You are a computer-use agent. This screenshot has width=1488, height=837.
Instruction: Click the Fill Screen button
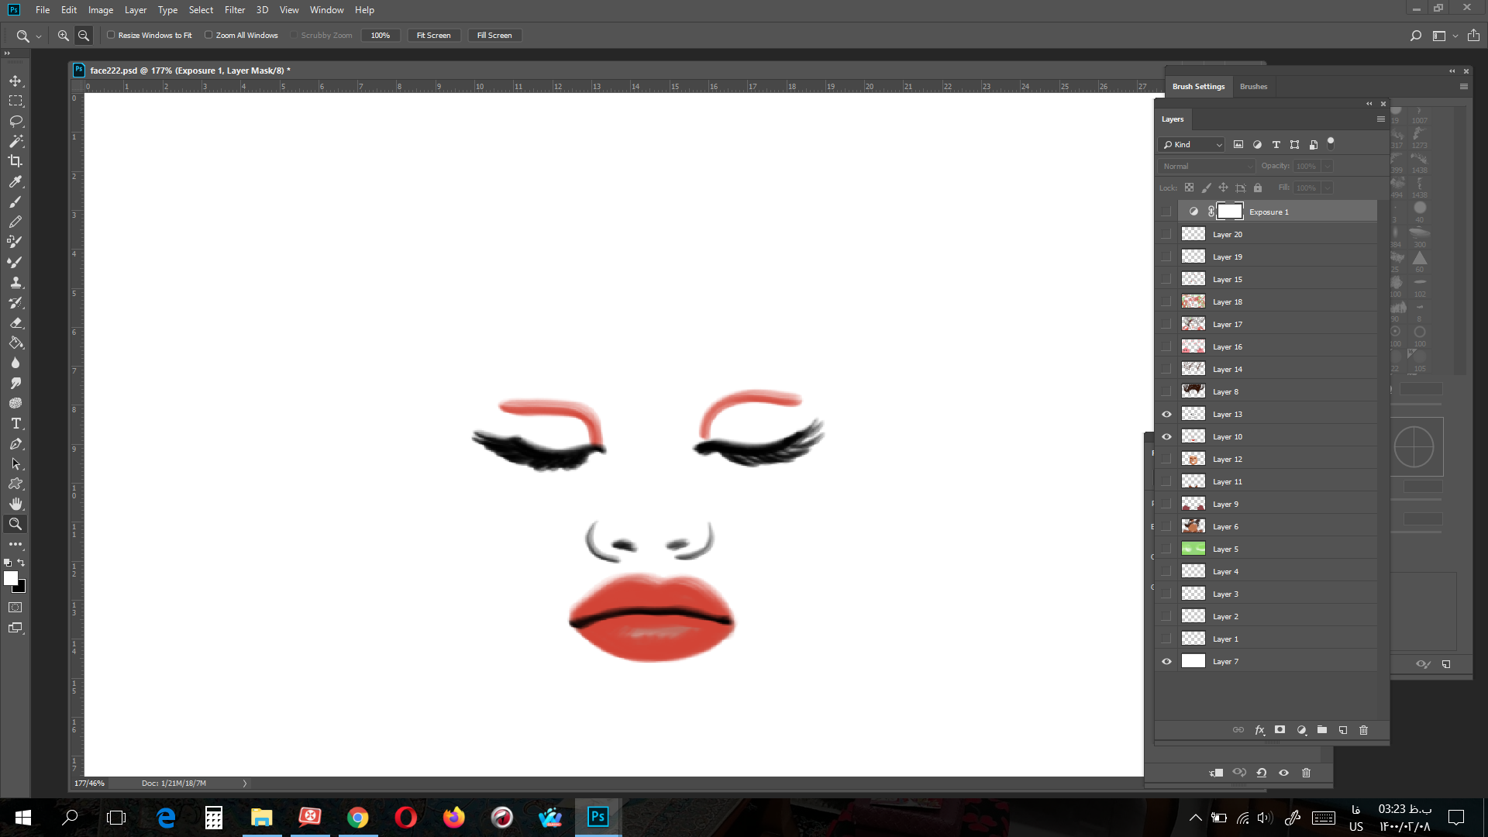494,36
